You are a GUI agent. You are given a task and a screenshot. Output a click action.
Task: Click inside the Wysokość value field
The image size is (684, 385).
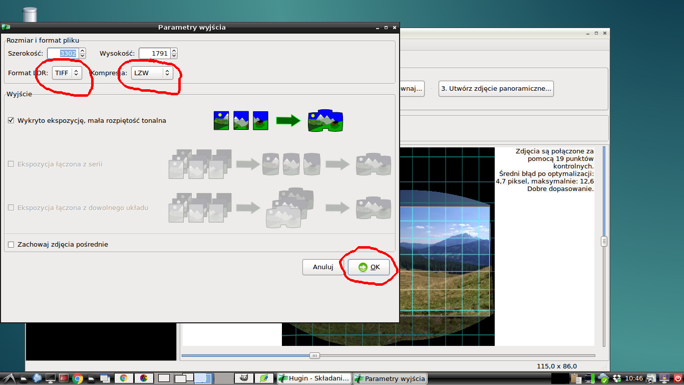pyautogui.click(x=154, y=54)
